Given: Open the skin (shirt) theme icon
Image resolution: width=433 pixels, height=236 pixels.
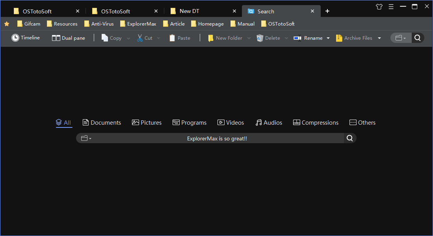Looking at the screenshot, I should (379, 7).
